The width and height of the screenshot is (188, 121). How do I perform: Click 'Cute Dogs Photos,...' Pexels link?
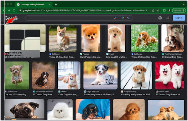[x=69, y=94]
